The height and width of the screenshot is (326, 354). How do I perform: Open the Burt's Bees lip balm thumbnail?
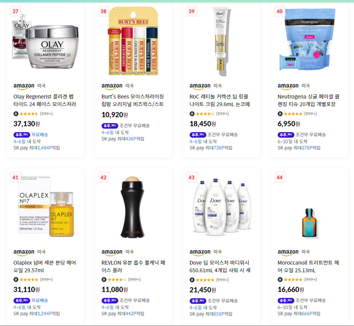click(x=133, y=41)
